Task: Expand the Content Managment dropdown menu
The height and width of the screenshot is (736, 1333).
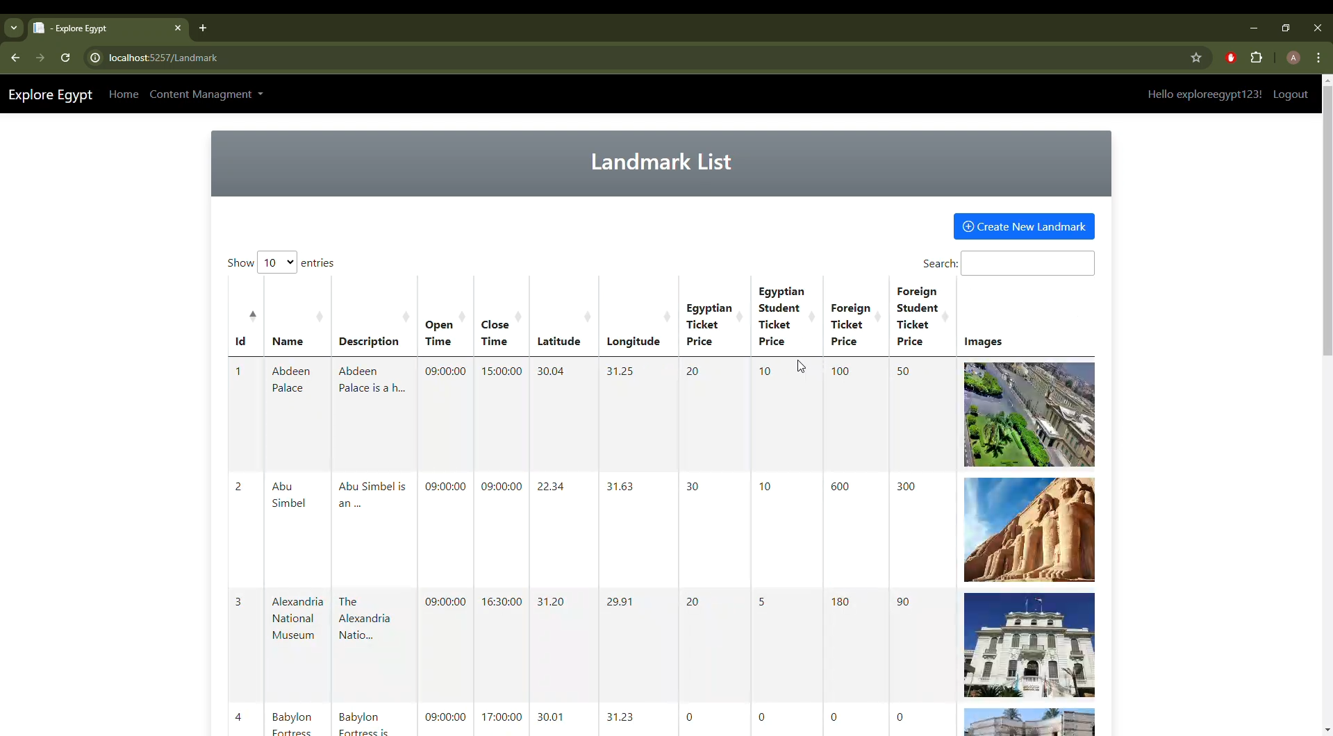Action: (206, 94)
